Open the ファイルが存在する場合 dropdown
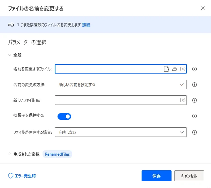The width and height of the screenshot is (211, 188). click(120, 132)
